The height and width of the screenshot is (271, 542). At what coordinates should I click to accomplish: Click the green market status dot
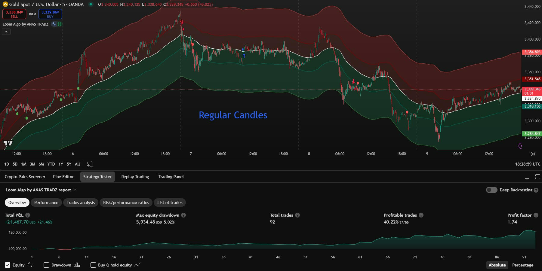click(91, 4)
